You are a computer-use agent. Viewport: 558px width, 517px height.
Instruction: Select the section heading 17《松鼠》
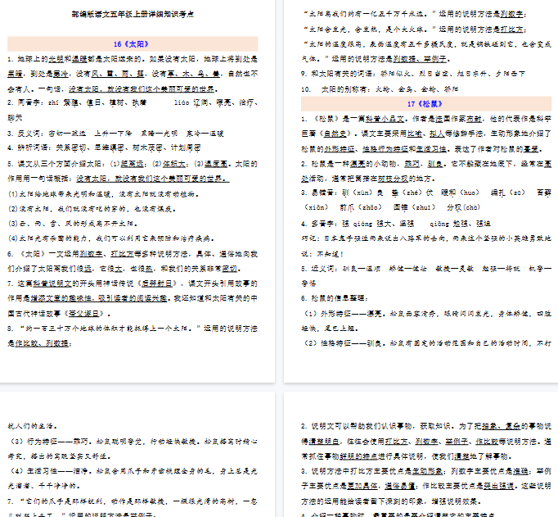coord(425,104)
